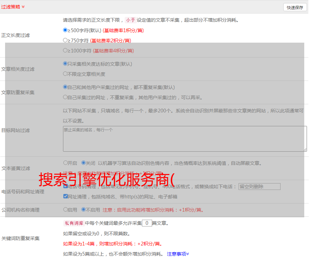Click the 关键词防重复采集 row label
The image size is (309, 260).
coord(20,239)
